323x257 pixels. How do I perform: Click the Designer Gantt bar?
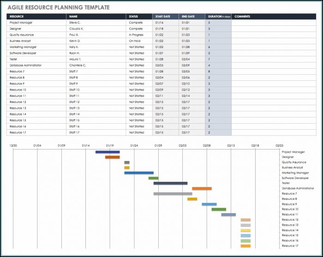click(113, 157)
